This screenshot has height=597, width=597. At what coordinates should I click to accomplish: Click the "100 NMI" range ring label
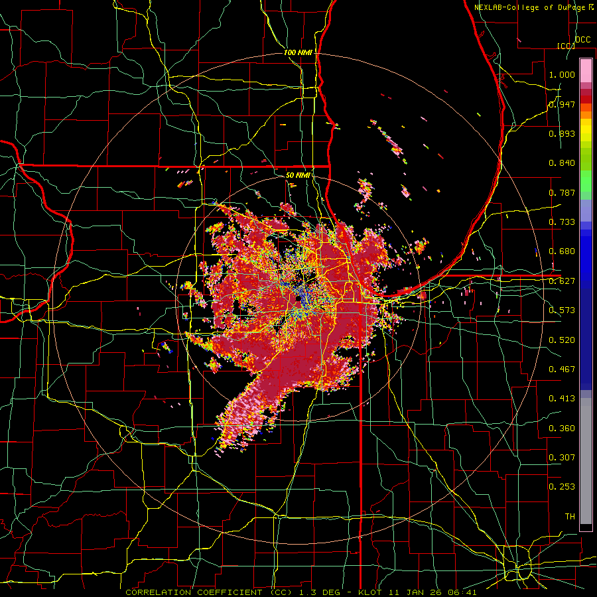(x=298, y=52)
